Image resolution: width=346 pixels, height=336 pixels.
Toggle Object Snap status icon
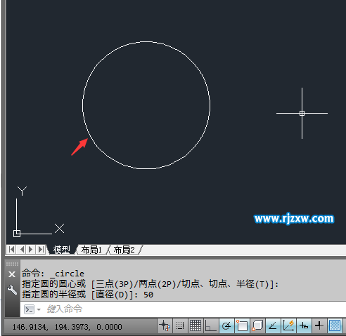tap(242, 325)
